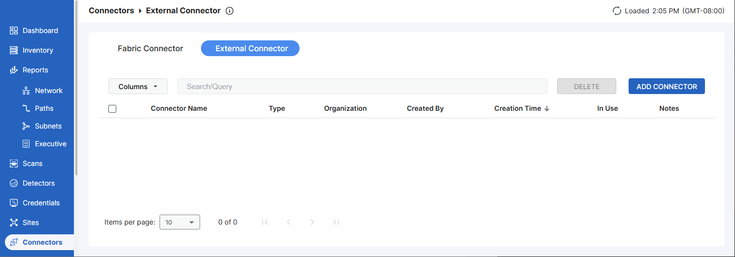Open the Items per page dropdown

tap(180, 222)
